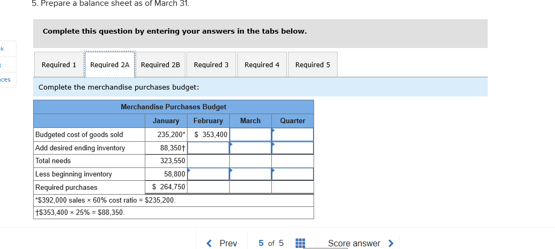
Task: Select February cost of goods sold $353,400 value
Action: (x=211, y=134)
